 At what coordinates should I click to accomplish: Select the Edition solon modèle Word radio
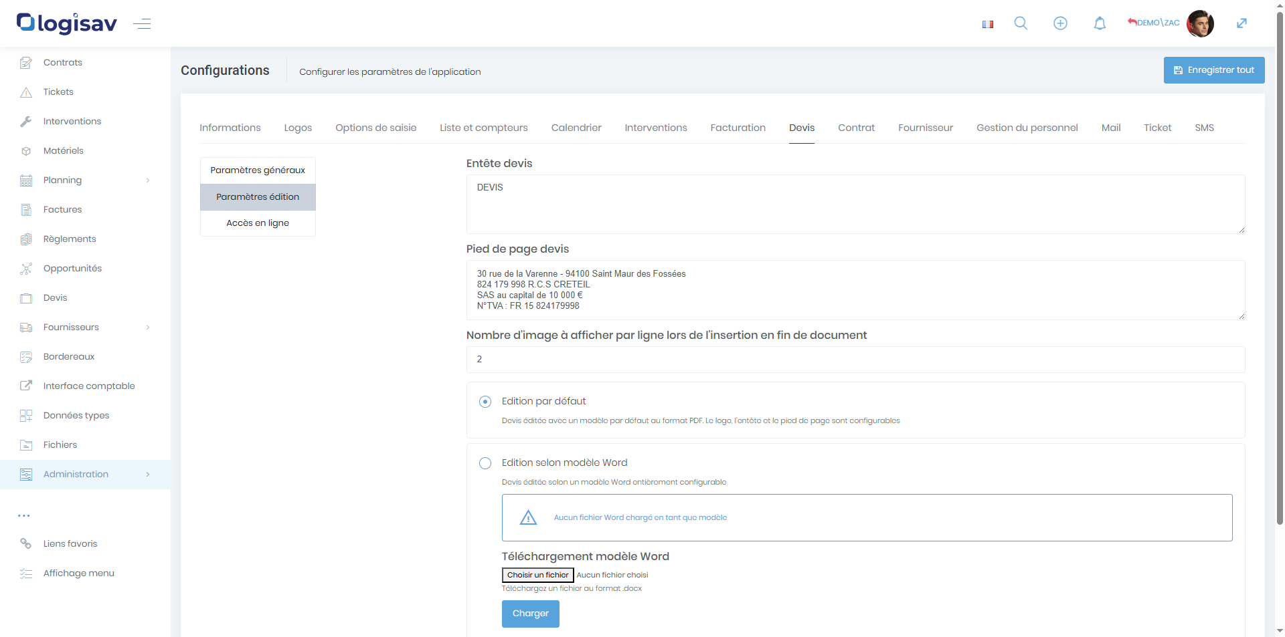(x=485, y=463)
